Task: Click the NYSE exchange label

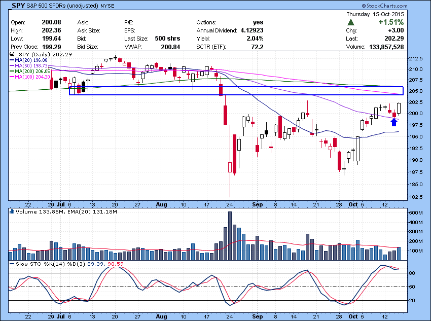Action: 107,6
